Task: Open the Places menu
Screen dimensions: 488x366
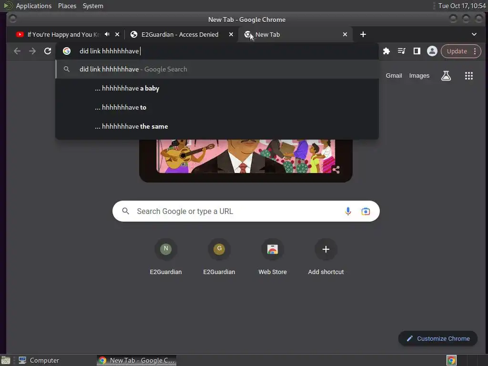Action: point(67,6)
